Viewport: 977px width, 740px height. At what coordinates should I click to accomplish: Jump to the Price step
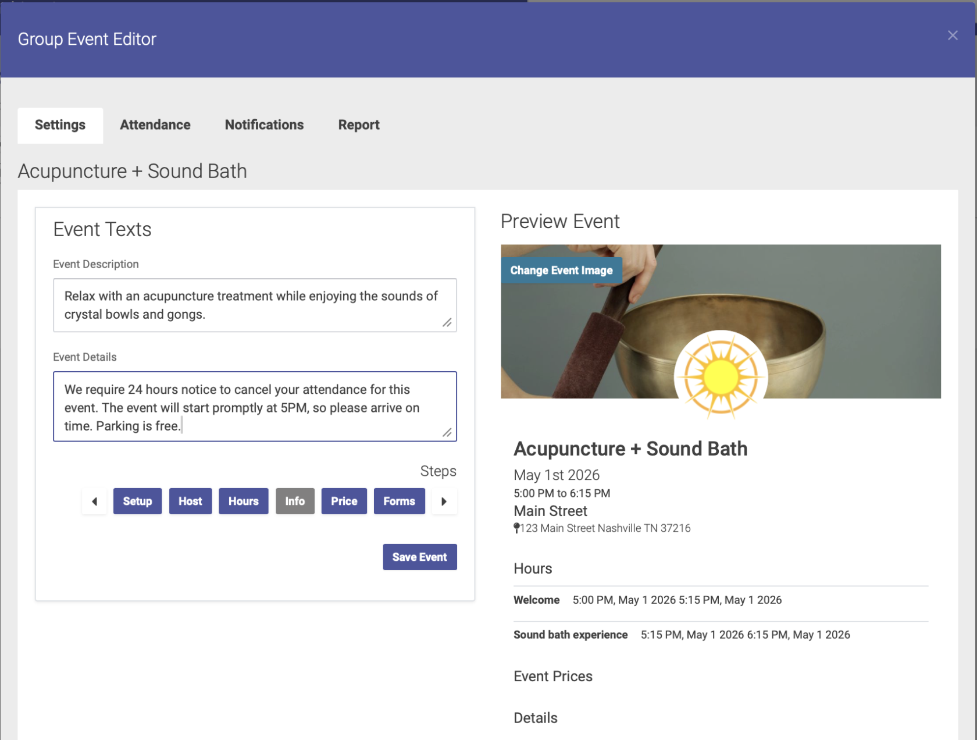click(344, 501)
